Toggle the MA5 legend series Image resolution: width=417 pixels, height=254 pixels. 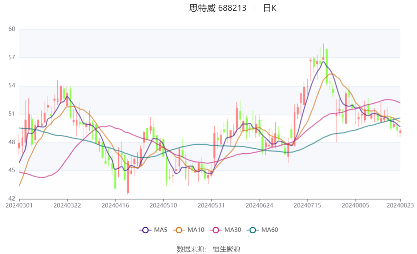pyautogui.click(x=153, y=230)
